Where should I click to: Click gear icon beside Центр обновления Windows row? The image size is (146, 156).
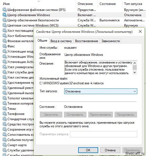(x=4, y=15)
